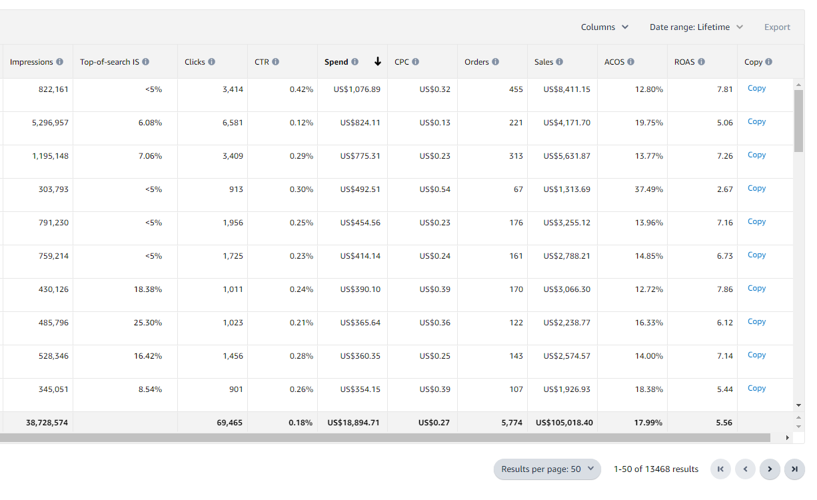Screen dimensions: 817x500
Task: Sort by the Impressions column header
Action: point(31,62)
